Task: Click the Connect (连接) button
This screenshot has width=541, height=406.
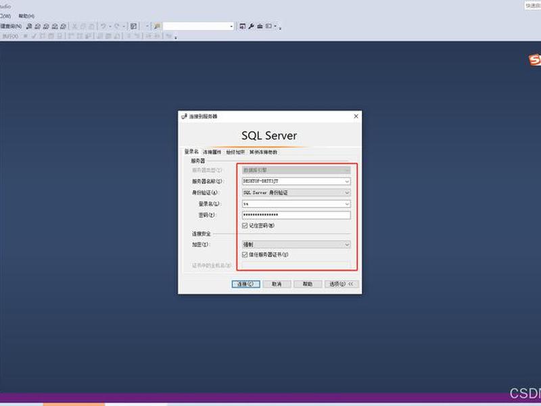Action: point(245,284)
